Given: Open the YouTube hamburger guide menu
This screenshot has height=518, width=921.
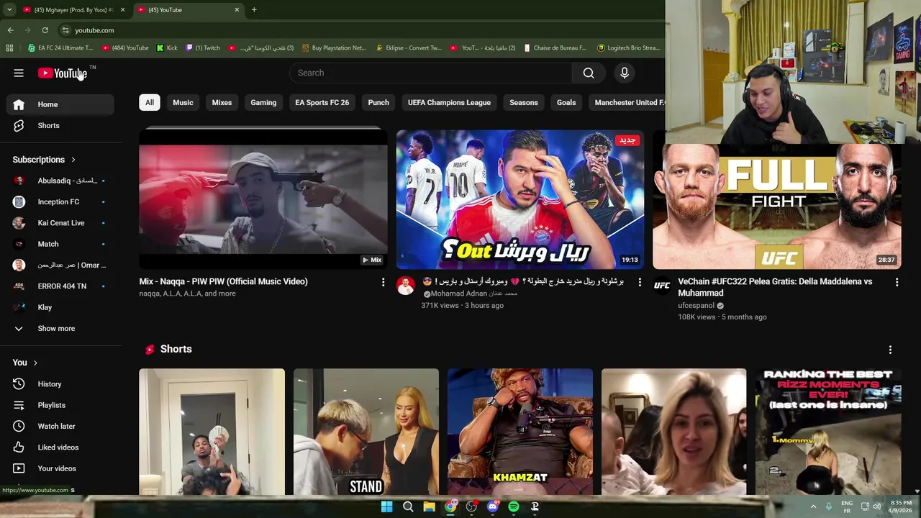Looking at the screenshot, I should 19,73.
